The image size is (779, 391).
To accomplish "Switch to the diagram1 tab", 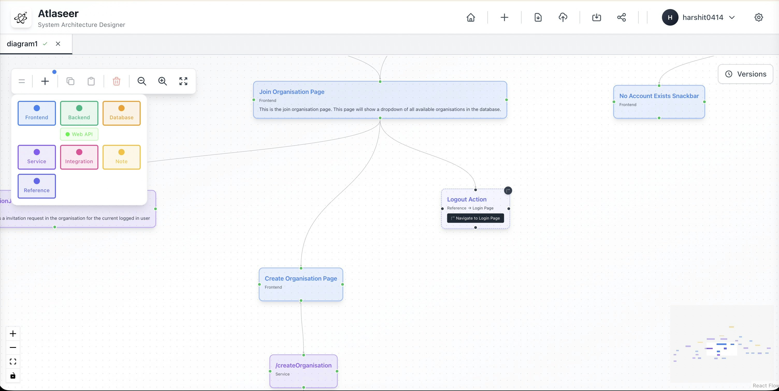I will point(22,44).
